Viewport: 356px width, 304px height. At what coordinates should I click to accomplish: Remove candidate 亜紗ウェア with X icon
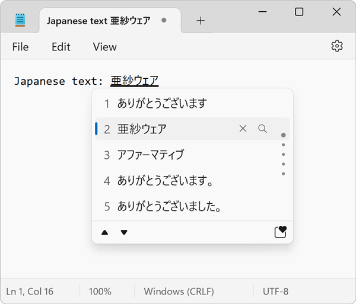[x=243, y=129]
